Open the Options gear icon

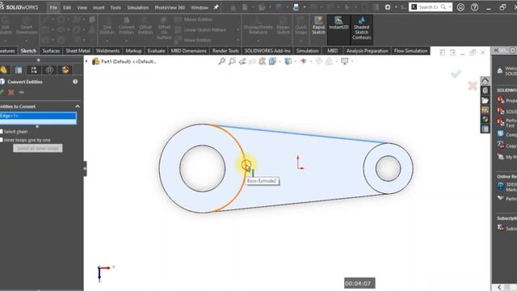point(388,7)
